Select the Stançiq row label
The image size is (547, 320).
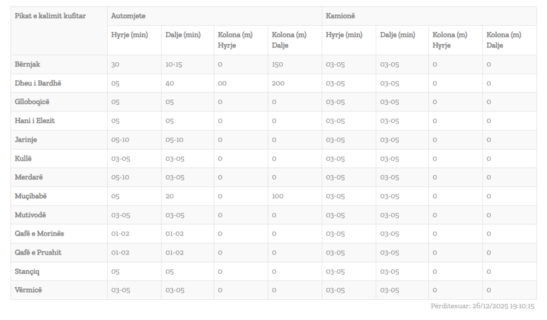pos(28,271)
